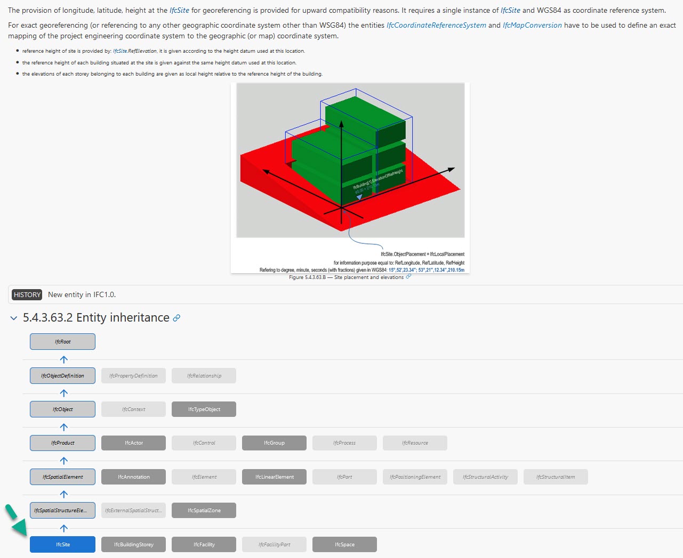Select the IfcProduct node
The height and width of the screenshot is (558, 683).
point(62,442)
